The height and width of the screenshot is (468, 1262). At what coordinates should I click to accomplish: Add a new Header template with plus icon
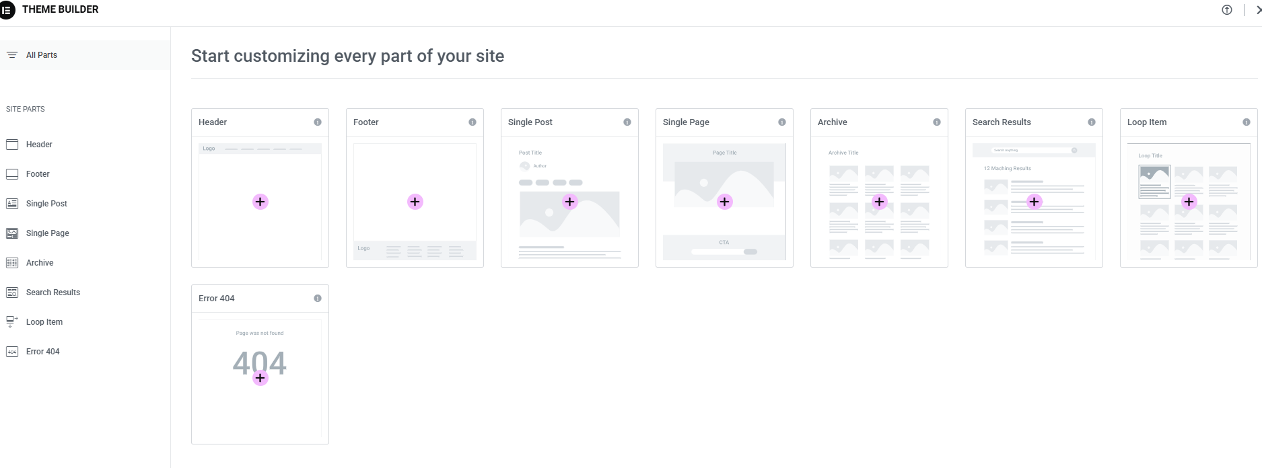coord(260,202)
